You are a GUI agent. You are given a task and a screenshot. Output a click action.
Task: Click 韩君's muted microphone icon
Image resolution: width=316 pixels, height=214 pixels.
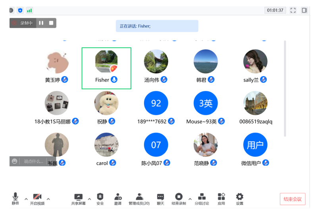[x=211, y=80]
